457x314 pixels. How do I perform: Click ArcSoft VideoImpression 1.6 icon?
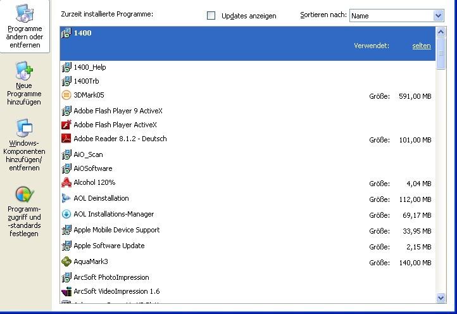[x=66, y=291]
